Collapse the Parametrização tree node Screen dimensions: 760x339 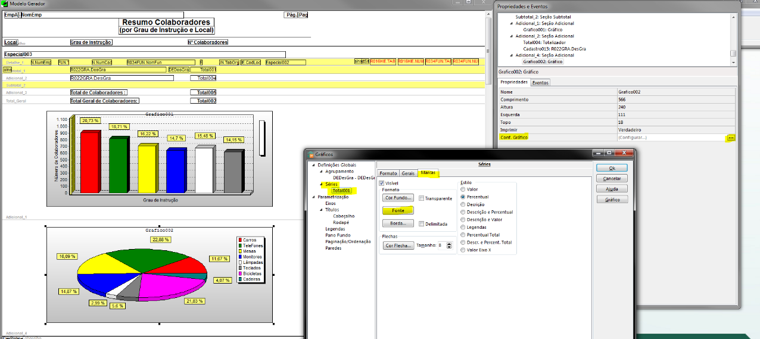click(314, 197)
